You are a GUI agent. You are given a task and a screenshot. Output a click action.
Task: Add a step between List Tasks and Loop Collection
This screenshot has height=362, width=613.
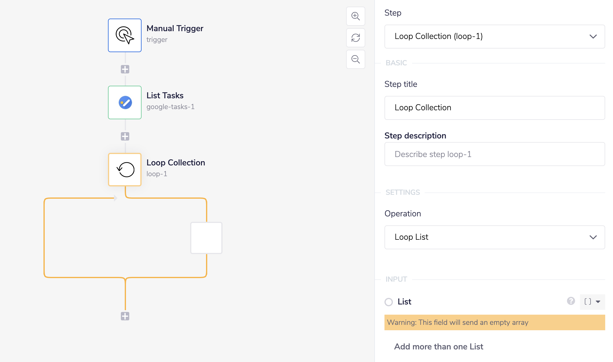point(124,136)
